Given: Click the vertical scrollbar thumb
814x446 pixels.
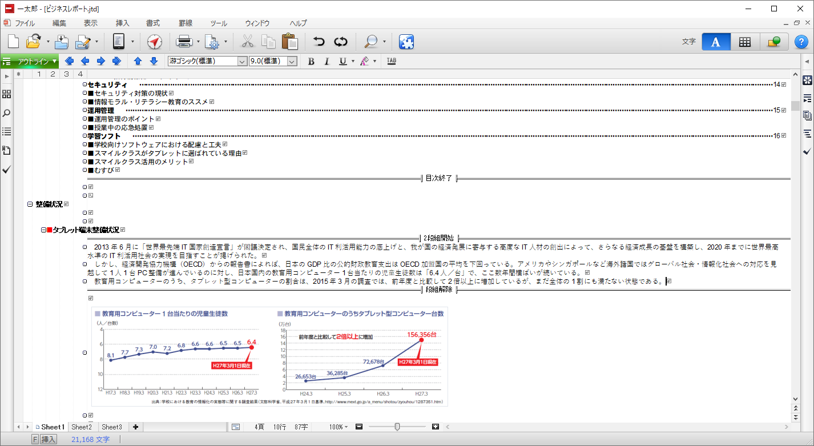Looking at the screenshot, I should click(x=795, y=106).
